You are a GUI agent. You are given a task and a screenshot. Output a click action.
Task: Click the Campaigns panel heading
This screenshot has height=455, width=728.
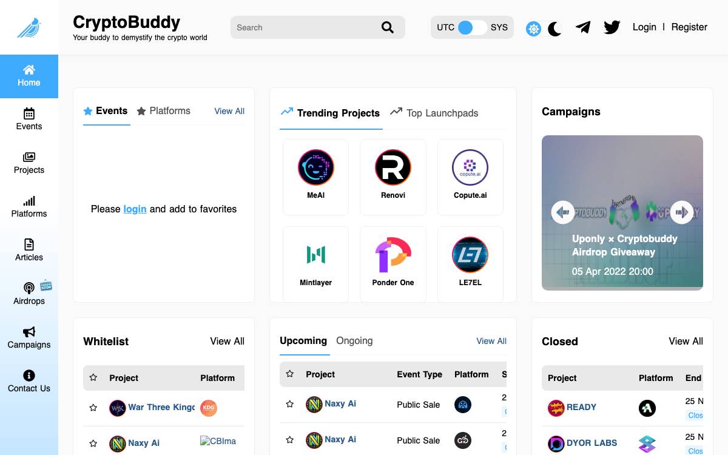(571, 112)
